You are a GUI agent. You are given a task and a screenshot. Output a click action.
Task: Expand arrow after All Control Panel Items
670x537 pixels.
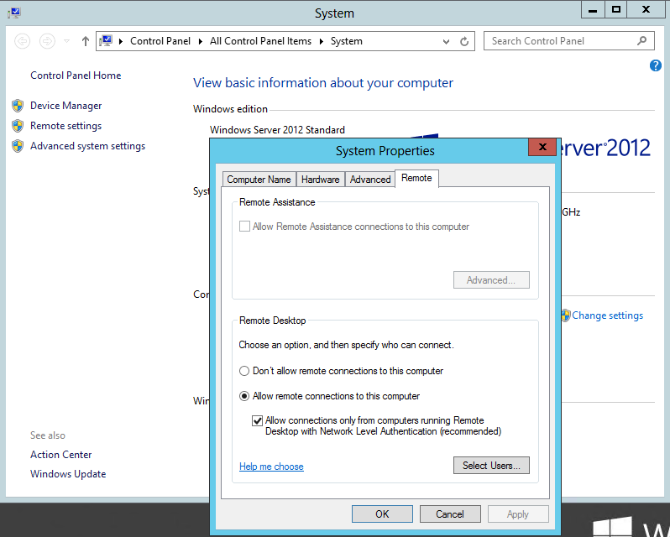[x=322, y=41]
